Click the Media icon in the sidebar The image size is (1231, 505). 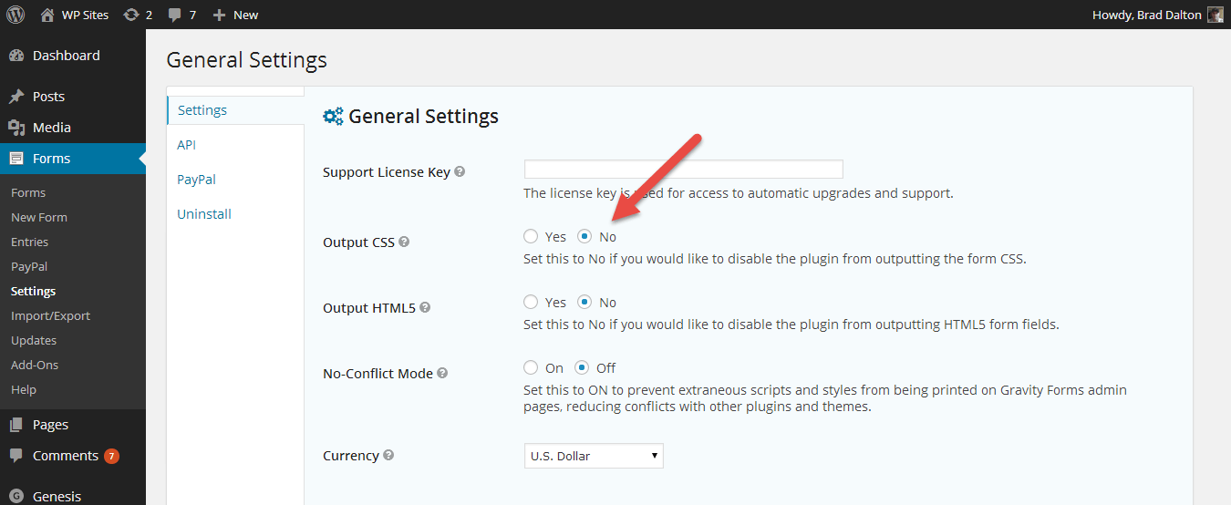(16, 128)
